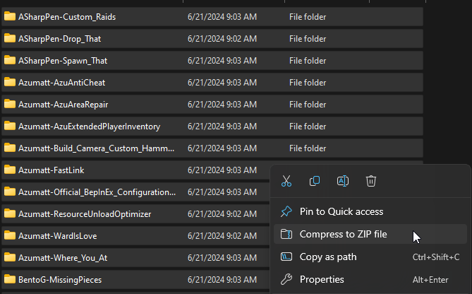Viewport: 472px width, 294px height.
Task: Select the Azumatt-FastLink folder
Action: click(x=52, y=170)
